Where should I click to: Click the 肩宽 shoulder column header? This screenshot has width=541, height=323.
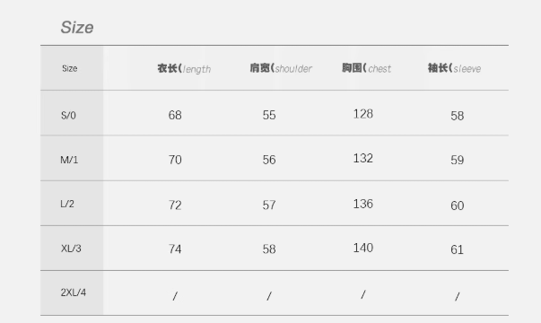(x=281, y=68)
